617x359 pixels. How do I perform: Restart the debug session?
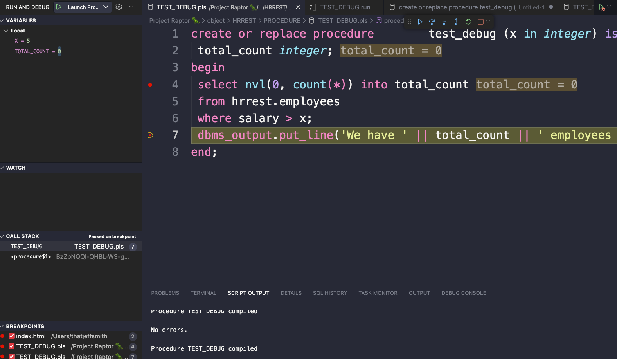tap(468, 22)
